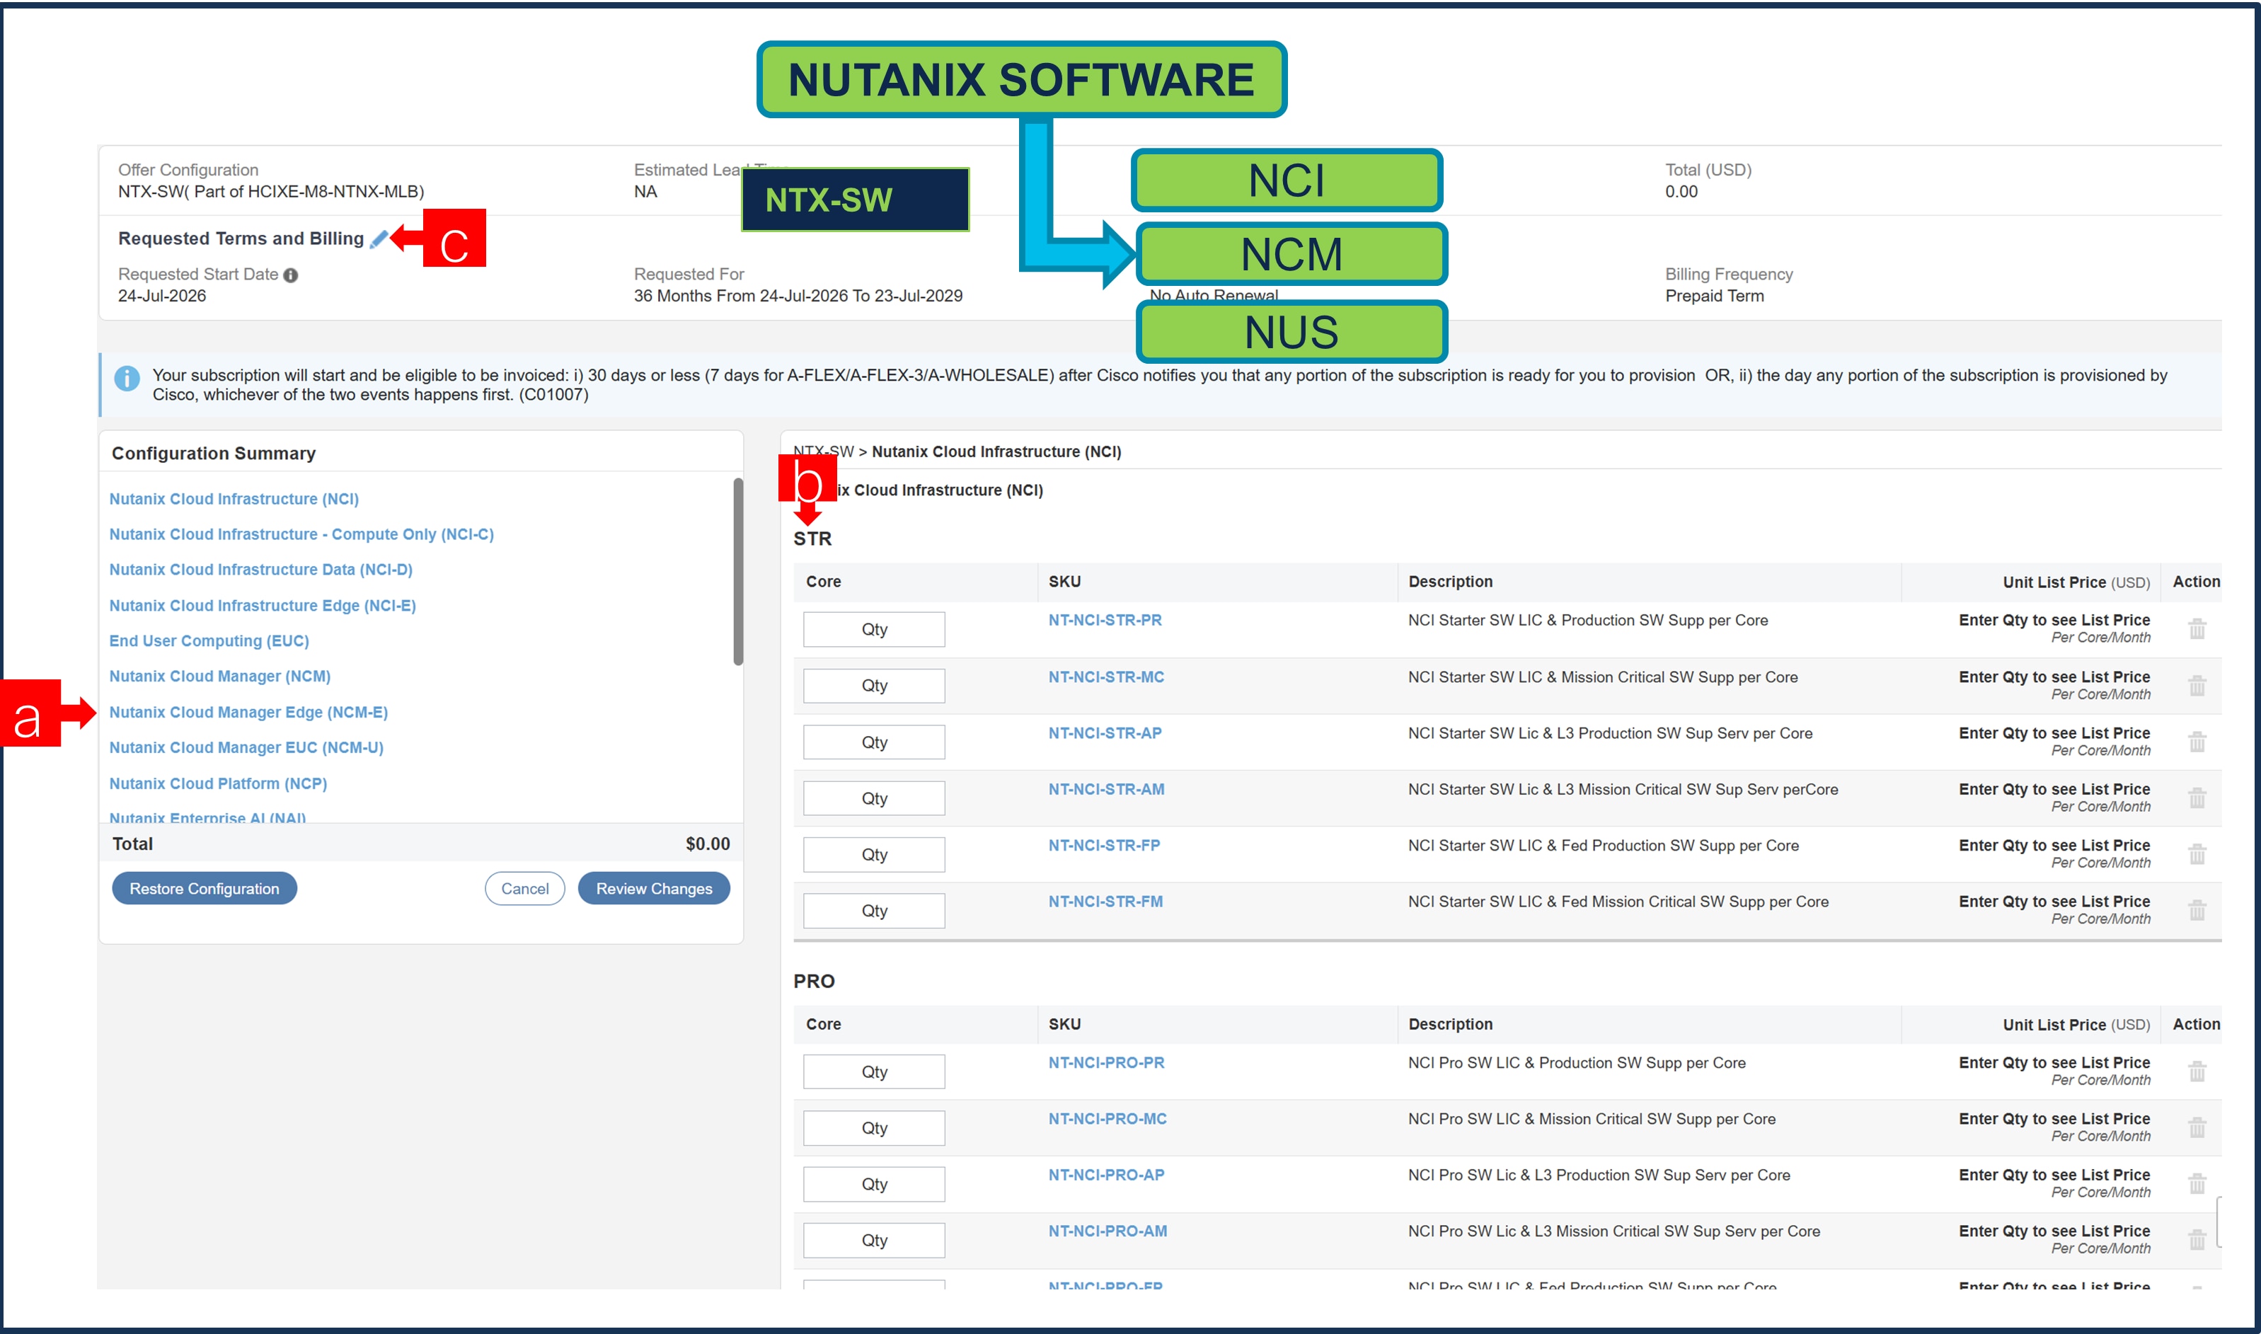Select Nutanix Cloud Infrastructure Edge (NCI-E)

coord(263,606)
